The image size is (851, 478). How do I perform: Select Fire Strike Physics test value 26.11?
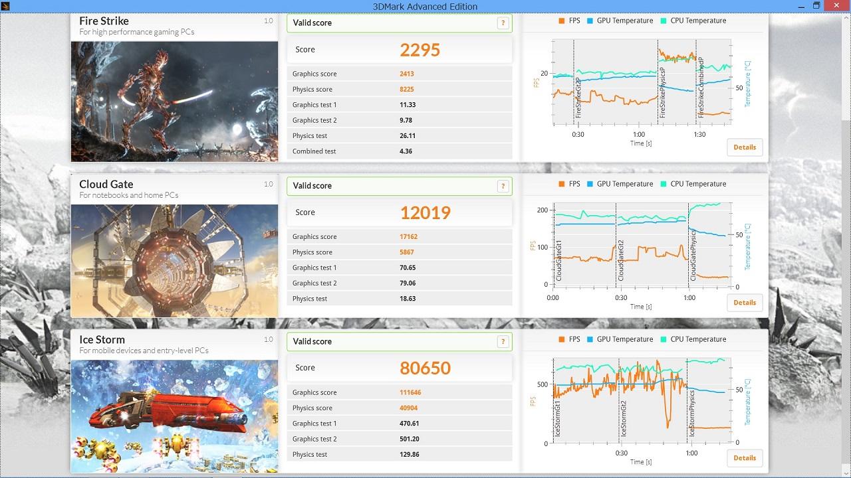pyautogui.click(x=408, y=136)
